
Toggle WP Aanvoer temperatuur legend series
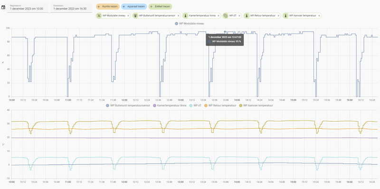(x=256, y=105)
